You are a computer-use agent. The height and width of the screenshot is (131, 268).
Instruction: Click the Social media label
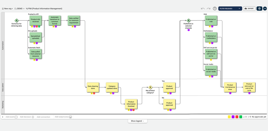pyautogui.click(x=208, y=64)
